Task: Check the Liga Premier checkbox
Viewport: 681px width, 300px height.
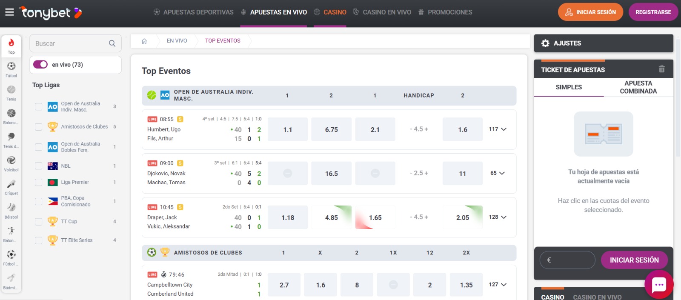Action: (x=39, y=182)
